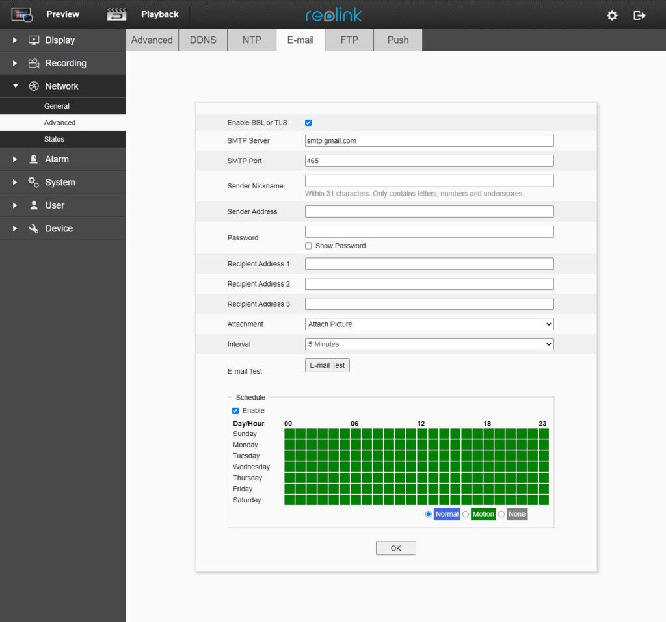This screenshot has width=666, height=622.
Task: Click the Device wrench icon in sidebar
Action: pyautogui.click(x=34, y=229)
